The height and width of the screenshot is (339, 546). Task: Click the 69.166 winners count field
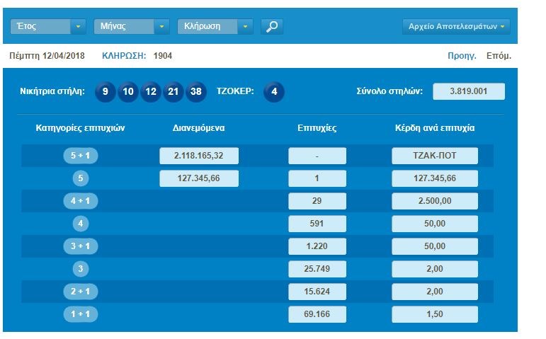(x=317, y=314)
